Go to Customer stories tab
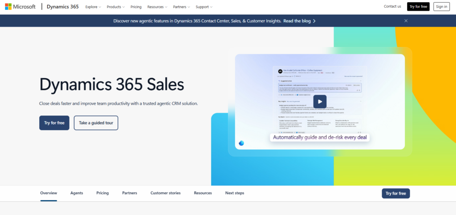Viewport: 456px width, 215px height. coord(166,193)
